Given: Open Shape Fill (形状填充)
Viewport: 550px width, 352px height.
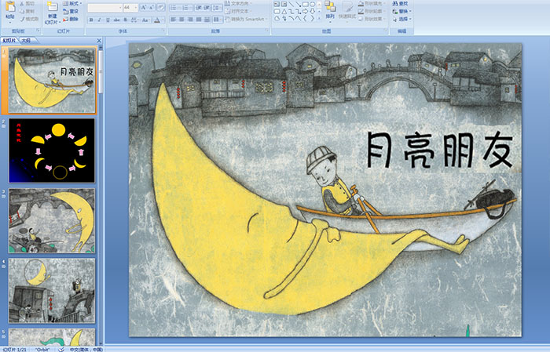Looking at the screenshot, I should (373, 3).
